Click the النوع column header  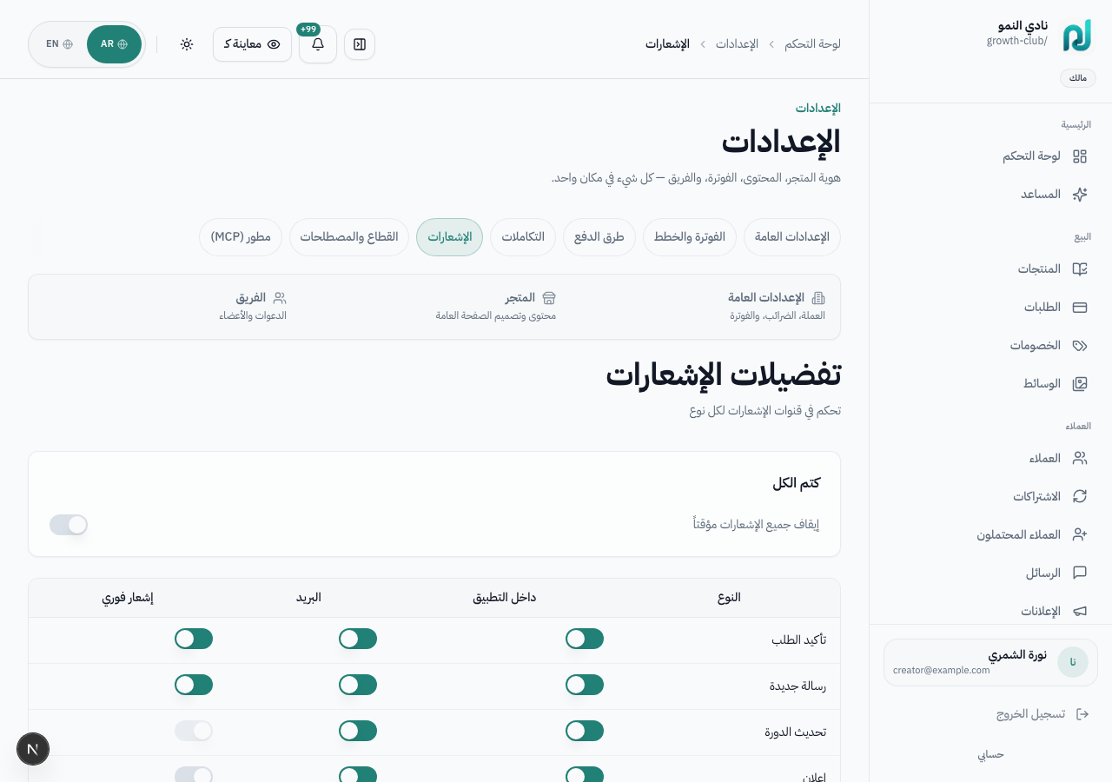coord(729,598)
